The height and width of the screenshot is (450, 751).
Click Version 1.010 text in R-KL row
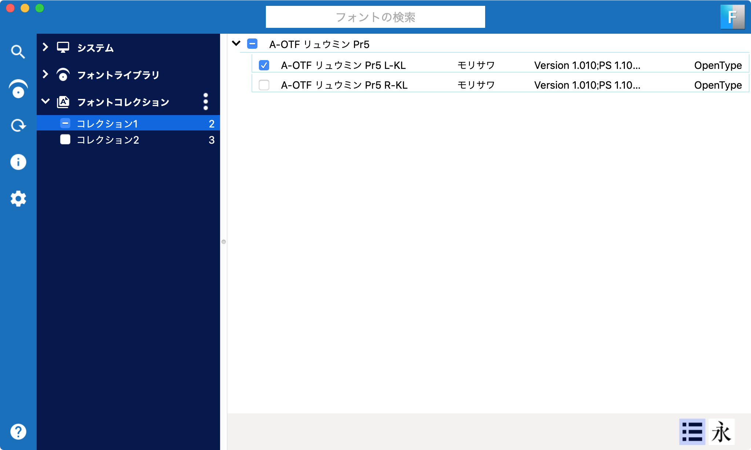tap(587, 85)
